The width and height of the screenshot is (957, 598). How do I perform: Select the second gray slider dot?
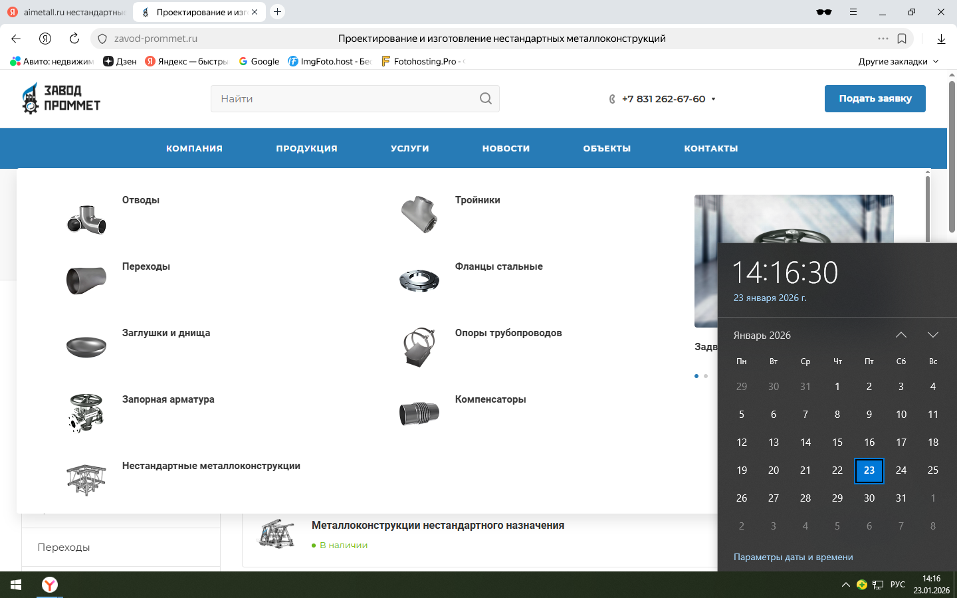coord(706,376)
